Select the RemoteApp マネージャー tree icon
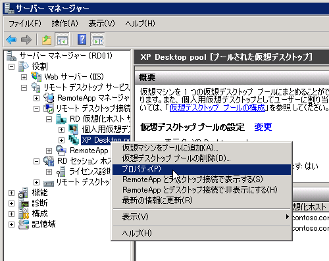329x261 pixels. pos(49,98)
